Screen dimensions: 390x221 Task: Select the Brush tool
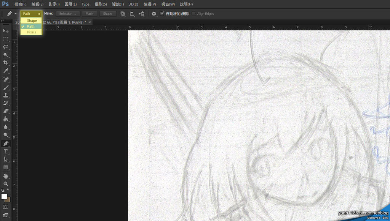tap(6, 87)
